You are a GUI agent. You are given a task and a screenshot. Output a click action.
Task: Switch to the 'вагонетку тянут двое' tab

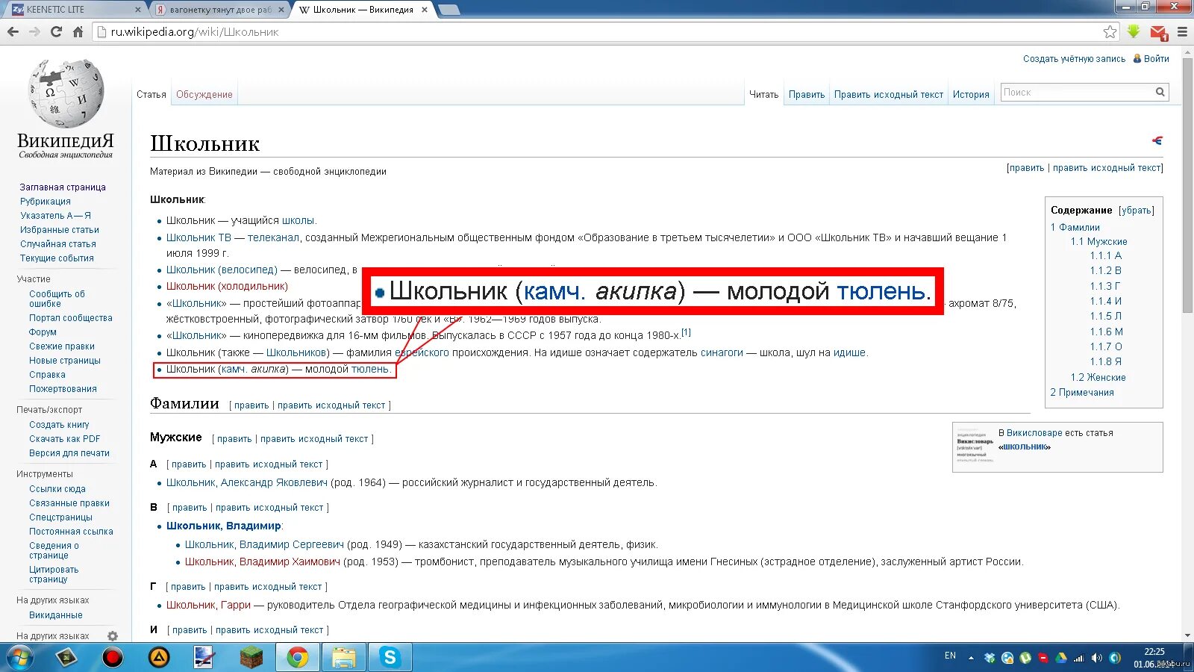pyautogui.click(x=220, y=10)
